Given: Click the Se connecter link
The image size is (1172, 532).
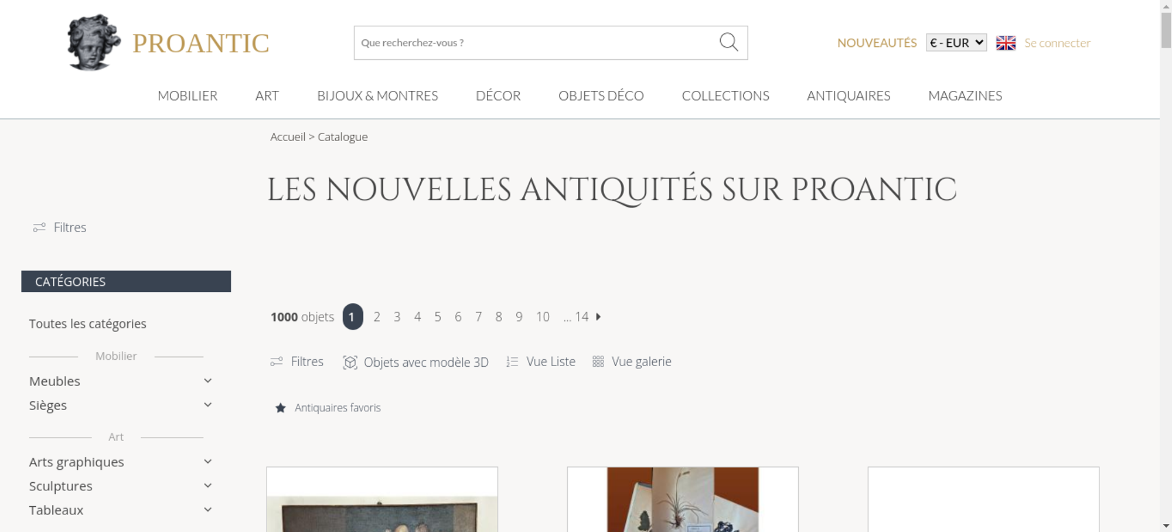Looking at the screenshot, I should click(x=1057, y=43).
